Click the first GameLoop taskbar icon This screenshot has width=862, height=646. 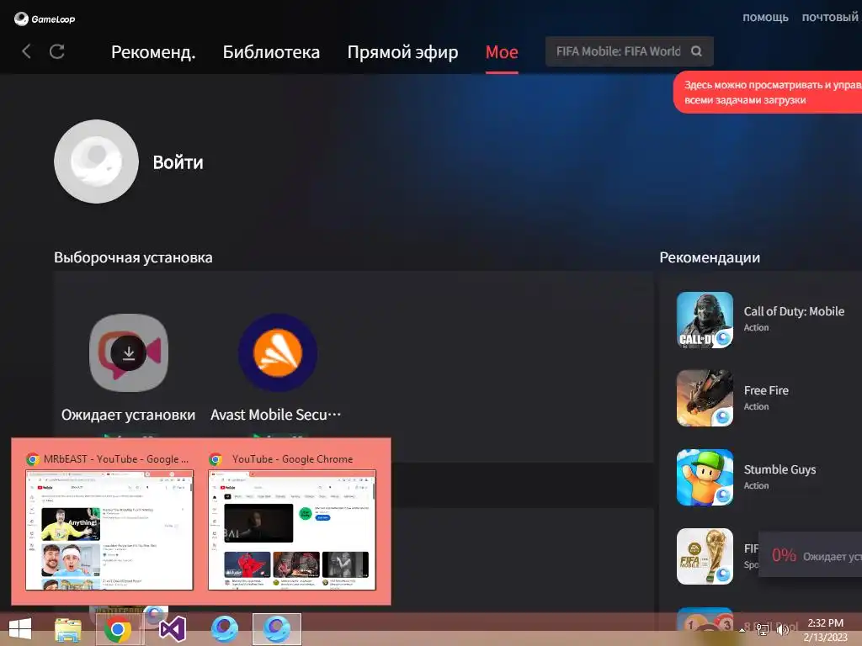coord(225,629)
